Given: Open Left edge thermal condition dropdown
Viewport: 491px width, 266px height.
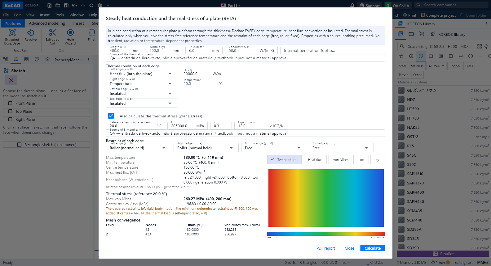Looking at the screenshot, I should [x=142, y=74].
